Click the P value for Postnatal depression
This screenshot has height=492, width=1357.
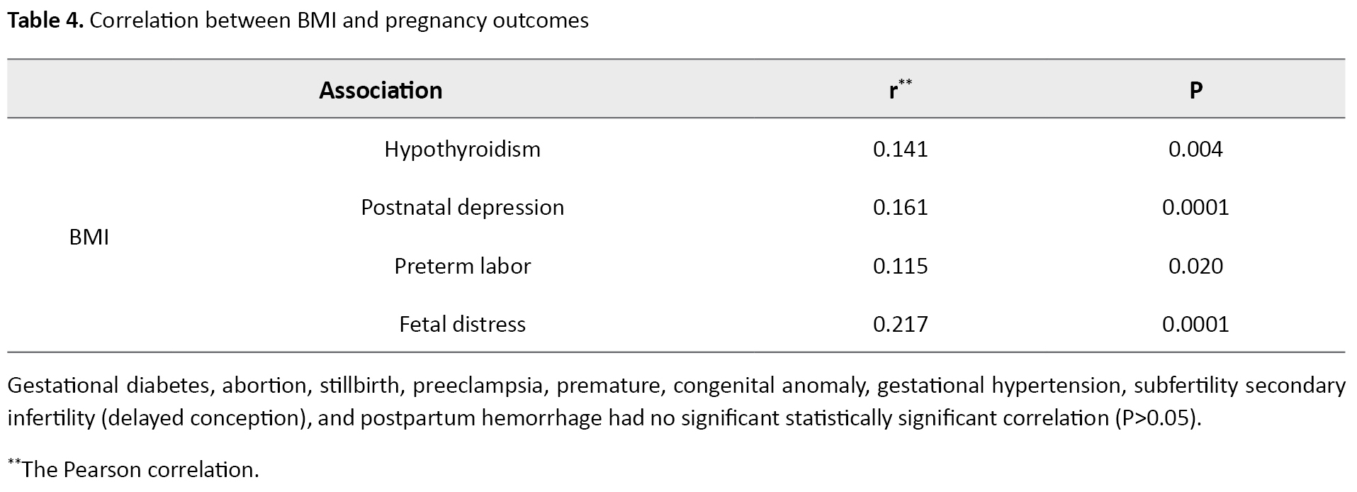[x=1195, y=207]
